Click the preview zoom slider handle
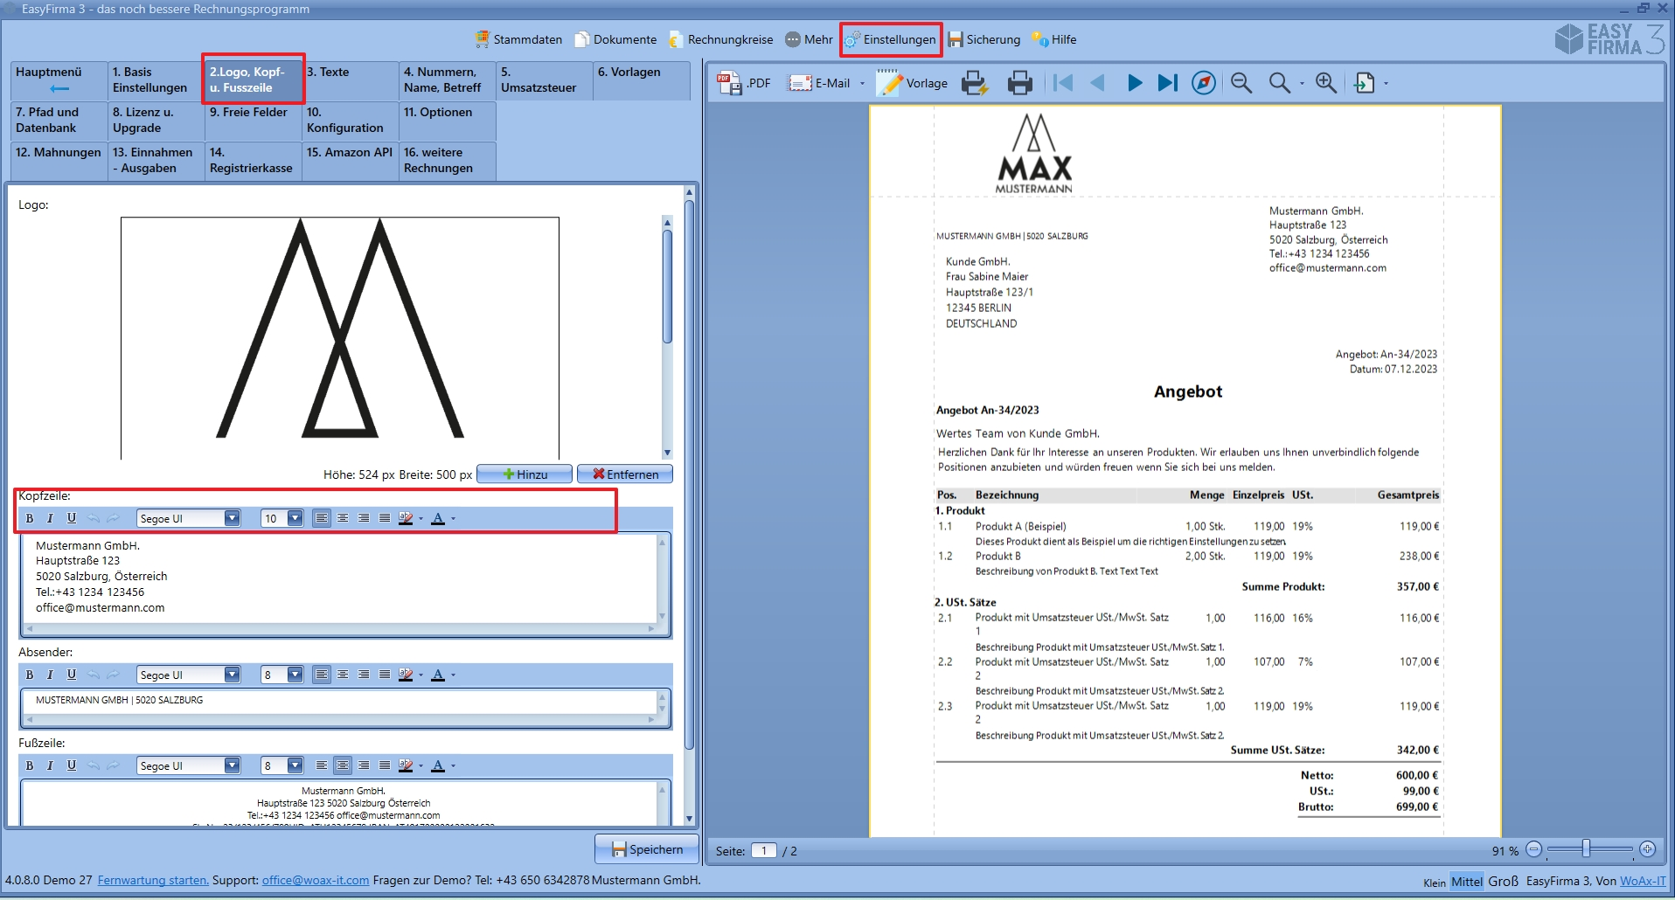 point(1586,848)
